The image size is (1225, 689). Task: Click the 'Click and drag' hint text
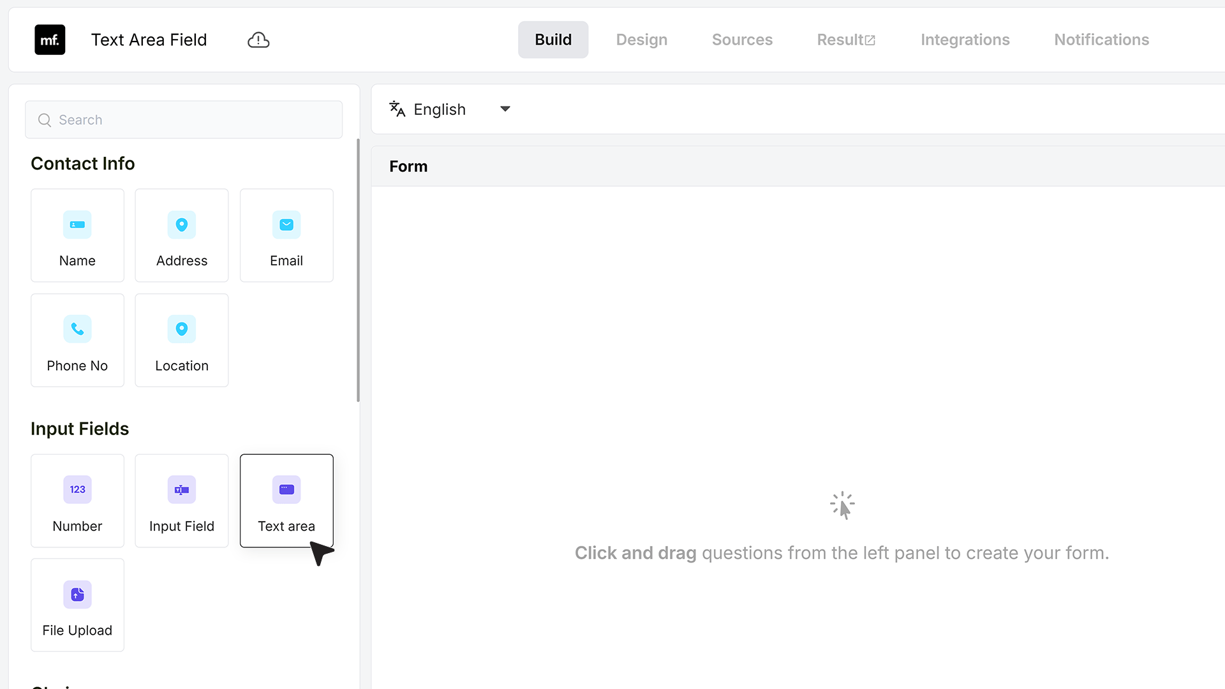[x=635, y=552]
